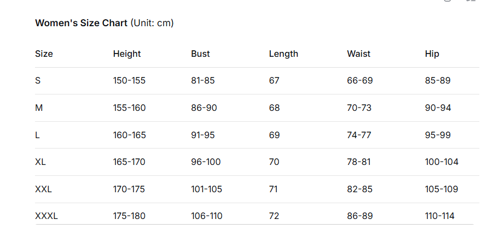Click the 78-81 waist cell
Viewport: 504px width, 225px height.
point(360,162)
